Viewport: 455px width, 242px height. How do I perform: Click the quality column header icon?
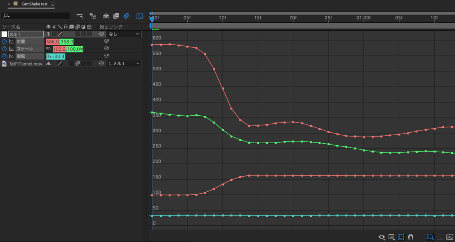click(x=60, y=27)
